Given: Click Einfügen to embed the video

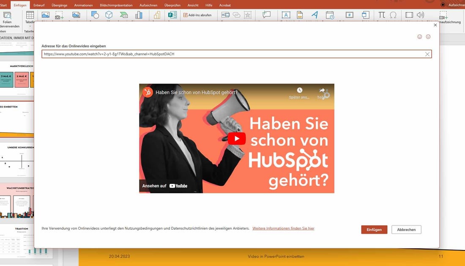Looking at the screenshot, I should tap(374, 229).
